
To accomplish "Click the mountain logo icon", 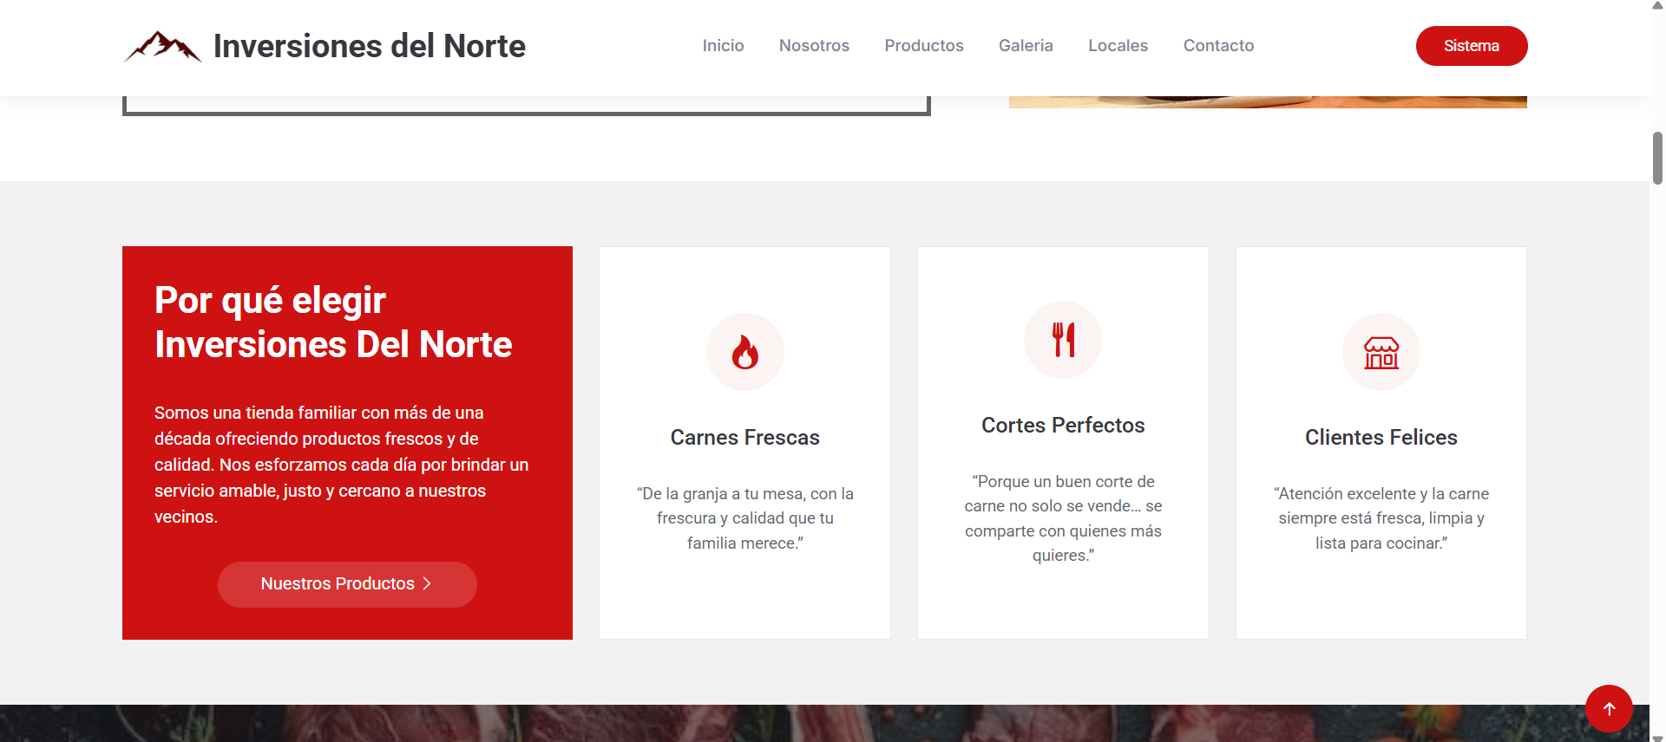I will pyautogui.click(x=163, y=47).
